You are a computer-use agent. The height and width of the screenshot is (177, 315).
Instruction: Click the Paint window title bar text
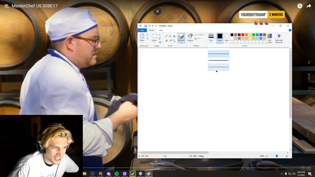pyautogui.click(x=165, y=26)
